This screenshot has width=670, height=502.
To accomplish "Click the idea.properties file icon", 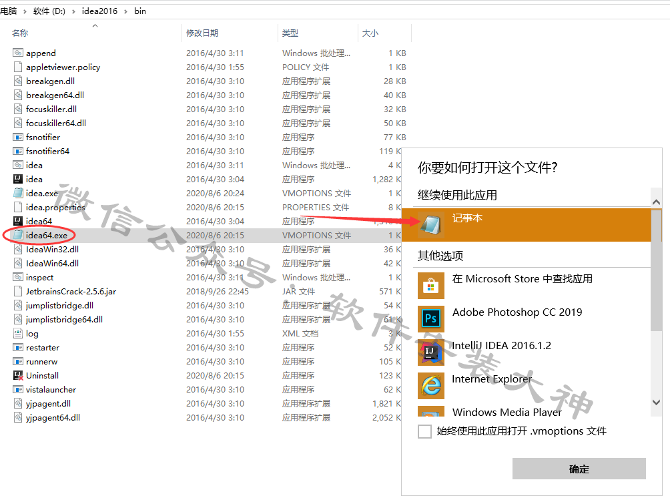I will coord(18,208).
